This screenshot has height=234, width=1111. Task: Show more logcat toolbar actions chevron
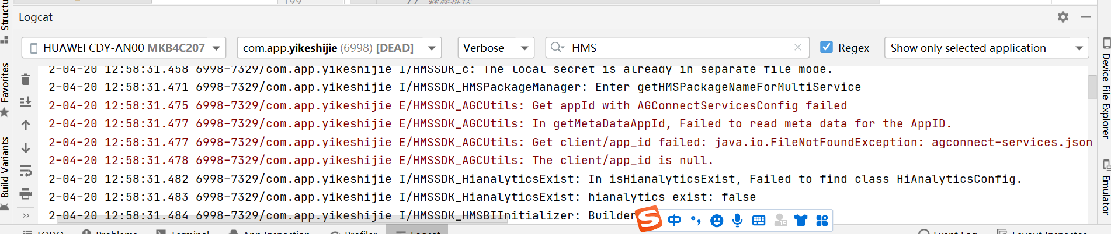tap(26, 215)
